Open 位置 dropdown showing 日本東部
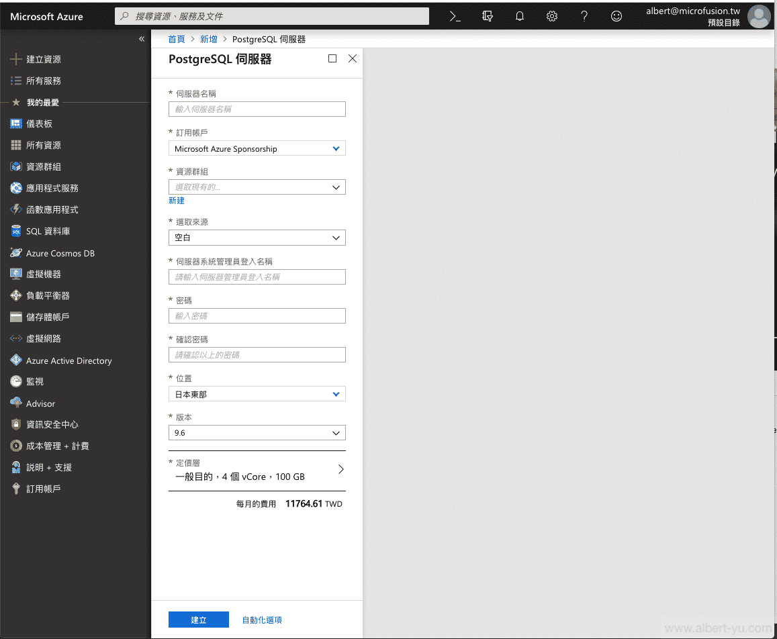Viewport: 777px width, 639px height. click(257, 394)
